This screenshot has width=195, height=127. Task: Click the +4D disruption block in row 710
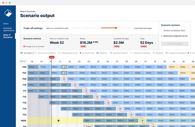click(75, 85)
